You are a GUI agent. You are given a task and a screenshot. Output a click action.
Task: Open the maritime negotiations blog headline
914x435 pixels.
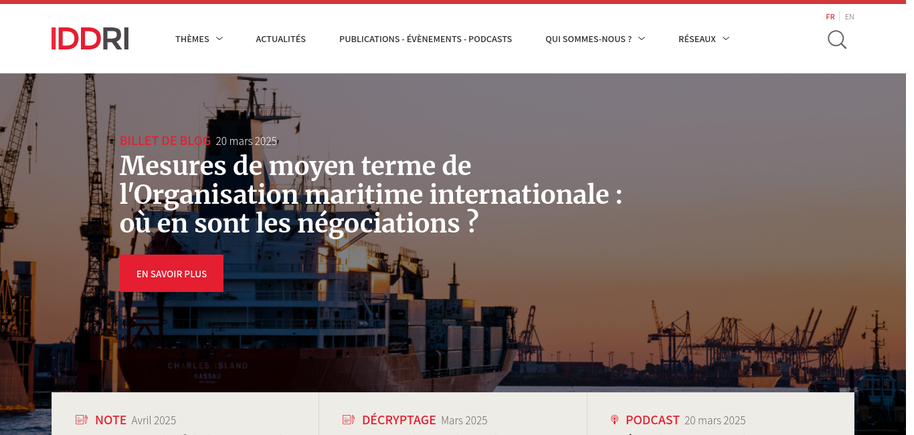click(371, 194)
